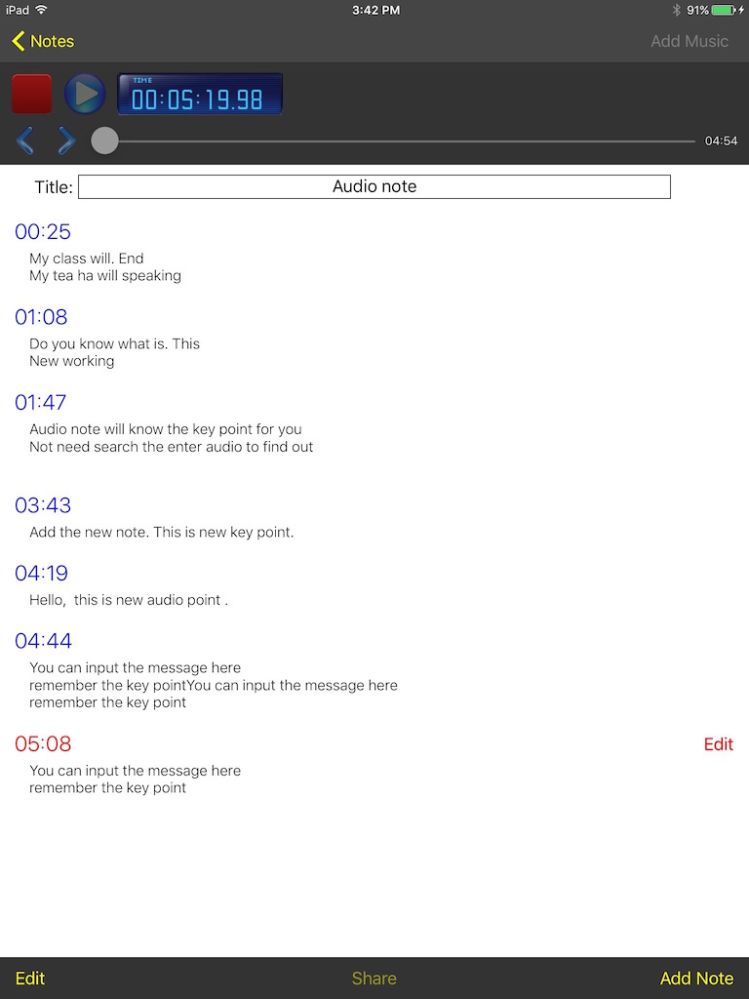Go back to Notes list
The height and width of the screenshot is (999, 749).
43,41
